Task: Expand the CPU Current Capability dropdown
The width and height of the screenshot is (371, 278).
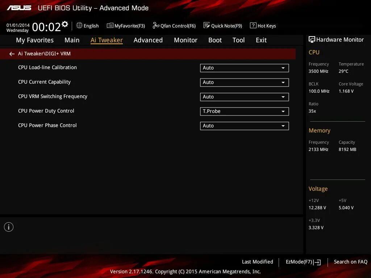Action: 244,82
